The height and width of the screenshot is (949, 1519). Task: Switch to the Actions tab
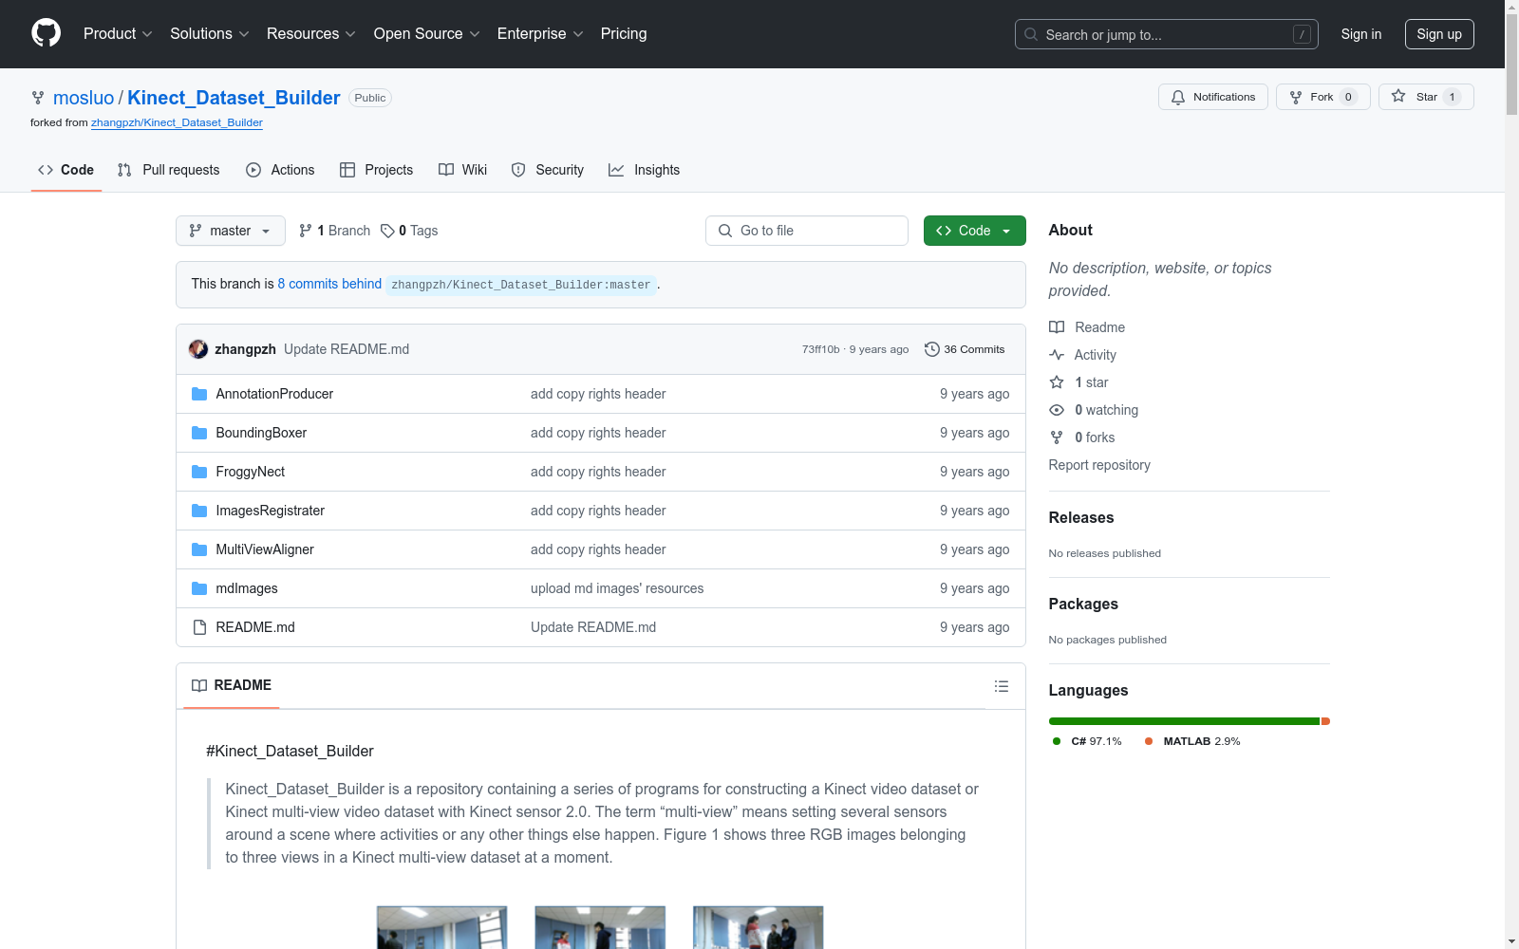(280, 170)
